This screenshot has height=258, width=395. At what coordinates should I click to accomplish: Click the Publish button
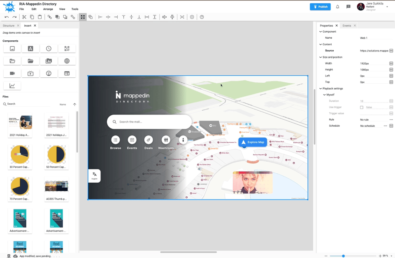(x=320, y=7)
